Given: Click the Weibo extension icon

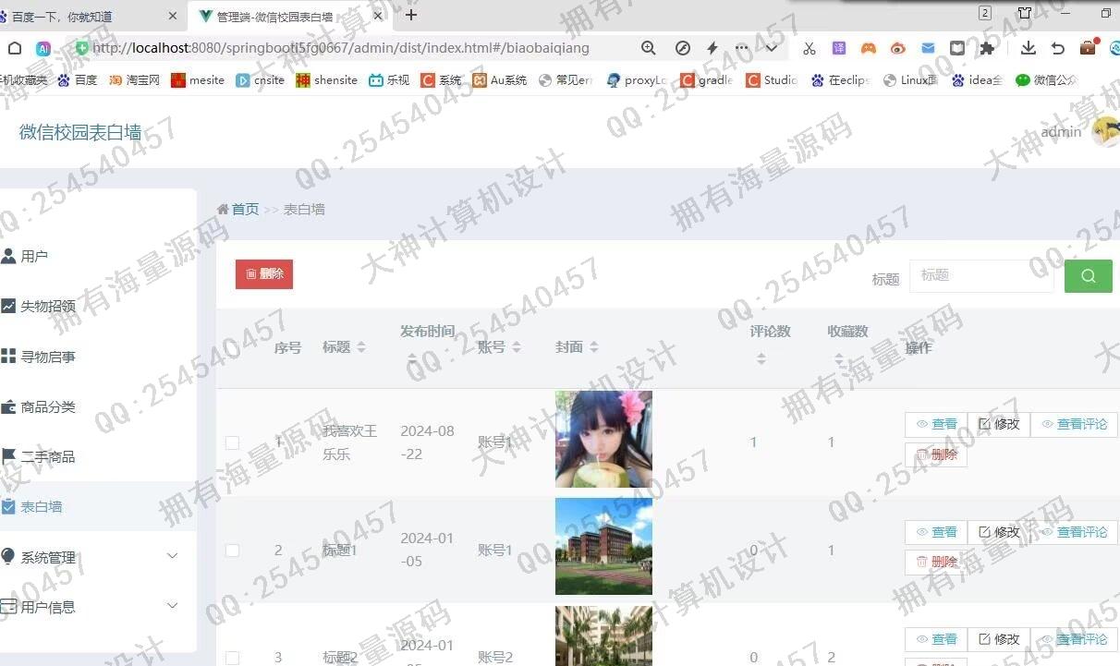Looking at the screenshot, I should click(x=898, y=48).
